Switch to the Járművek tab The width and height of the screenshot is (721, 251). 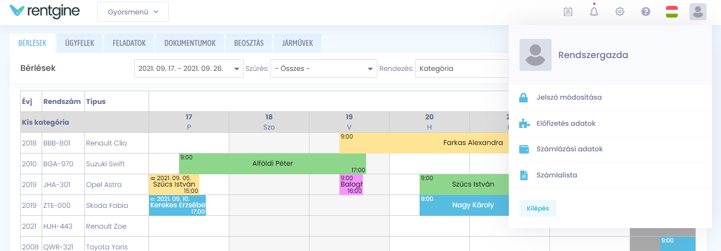[297, 43]
